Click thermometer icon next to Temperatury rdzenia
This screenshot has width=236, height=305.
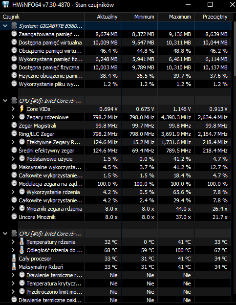pos(22,242)
